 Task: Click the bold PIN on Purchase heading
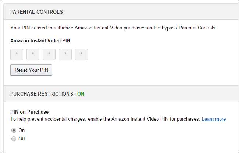point(29,112)
